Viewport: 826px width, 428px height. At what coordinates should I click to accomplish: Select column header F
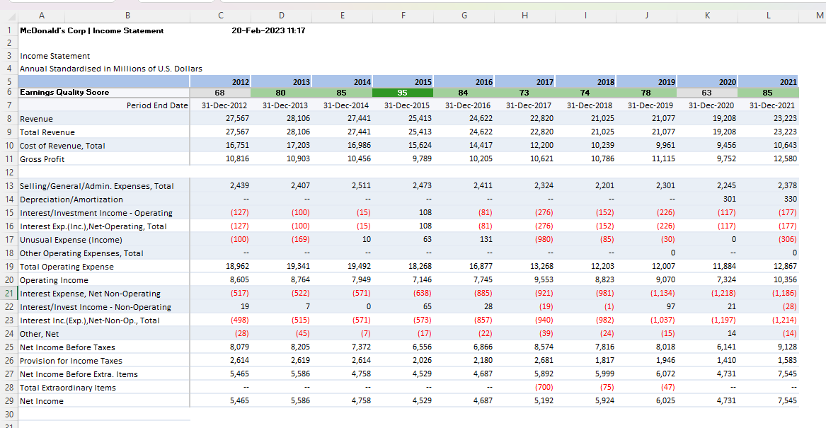(403, 16)
